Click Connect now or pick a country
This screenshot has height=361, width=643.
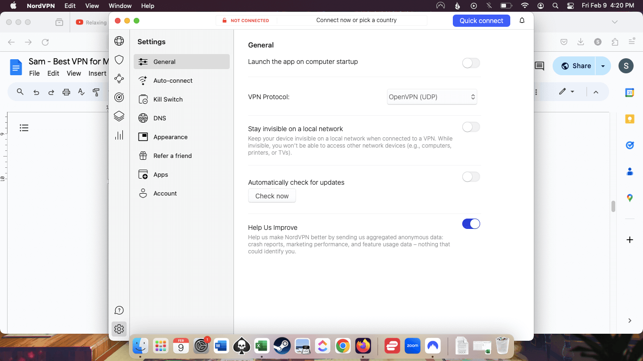[356, 20]
